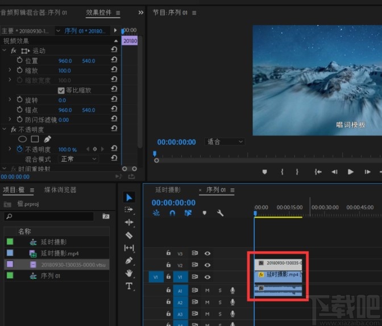Expand the 防闪烁滤镜 property
This screenshot has height=326, width=382.
tap(10, 119)
